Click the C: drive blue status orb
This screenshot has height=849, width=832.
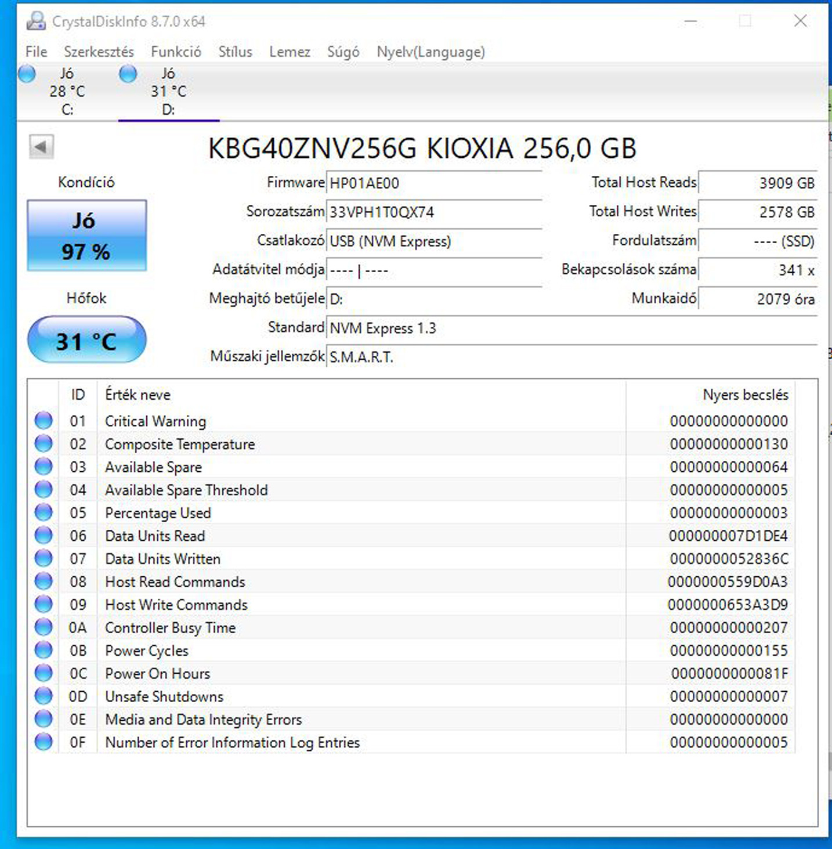tap(27, 74)
